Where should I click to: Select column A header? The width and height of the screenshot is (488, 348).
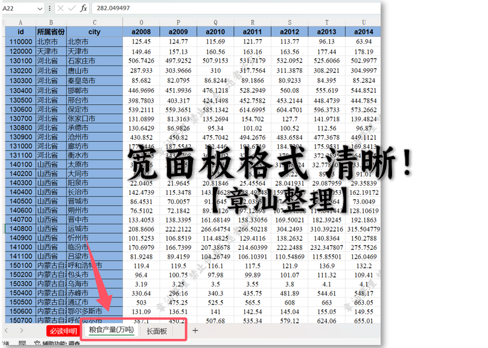[21, 22]
